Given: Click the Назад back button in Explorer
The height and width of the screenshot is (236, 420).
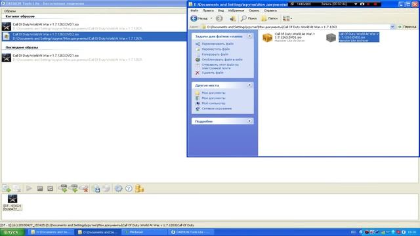Looking at the screenshot, I should pos(199,18).
